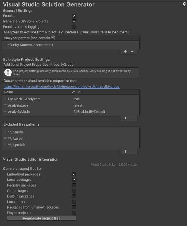Remove selected excluded files pattern
This screenshot has width=187, height=226.
(132, 151)
